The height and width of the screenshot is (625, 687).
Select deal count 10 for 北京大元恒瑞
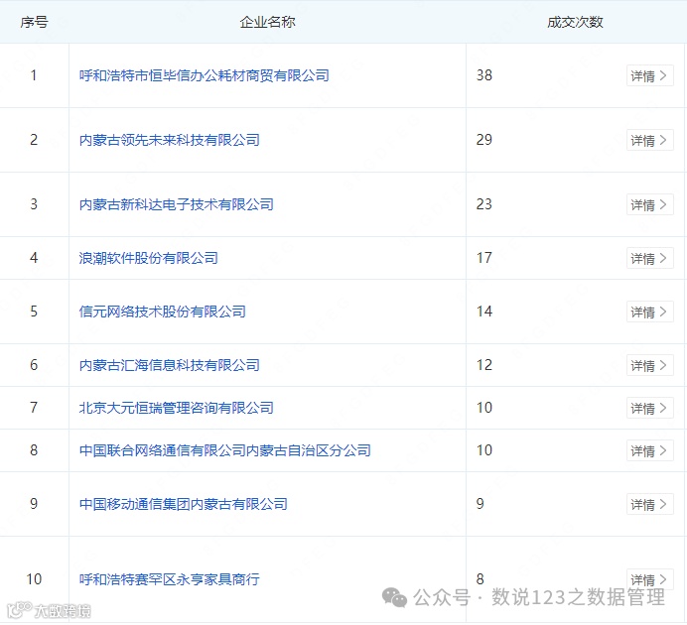point(484,408)
